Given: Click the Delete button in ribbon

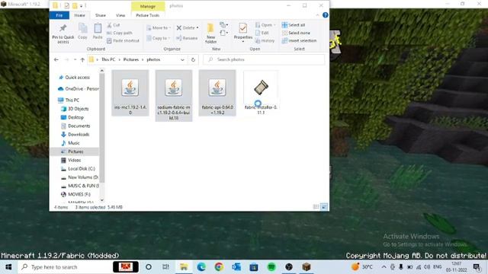Looking at the screenshot, I should [x=188, y=27].
